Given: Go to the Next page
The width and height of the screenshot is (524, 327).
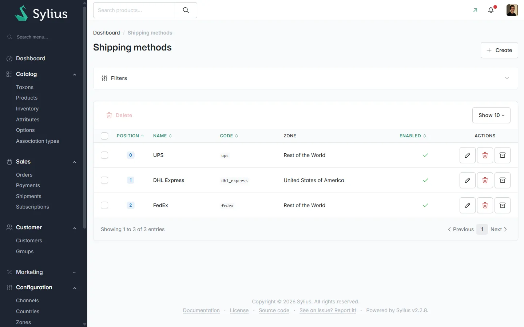Looking at the screenshot, I should click(499, 229).
